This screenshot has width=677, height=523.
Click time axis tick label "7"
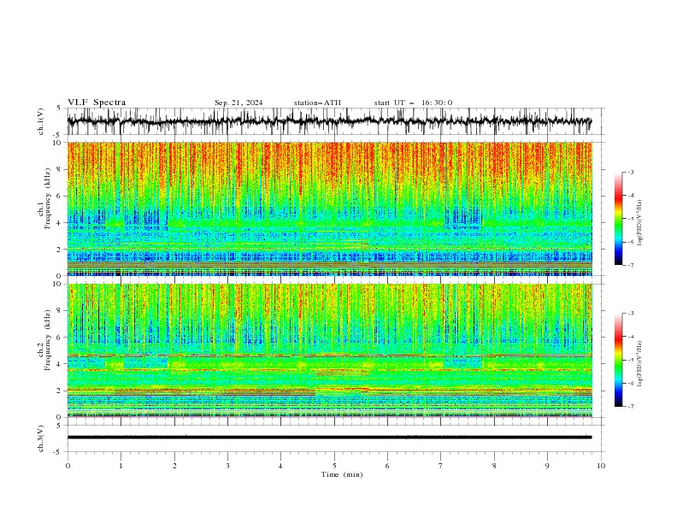click(x=441, y=466)
